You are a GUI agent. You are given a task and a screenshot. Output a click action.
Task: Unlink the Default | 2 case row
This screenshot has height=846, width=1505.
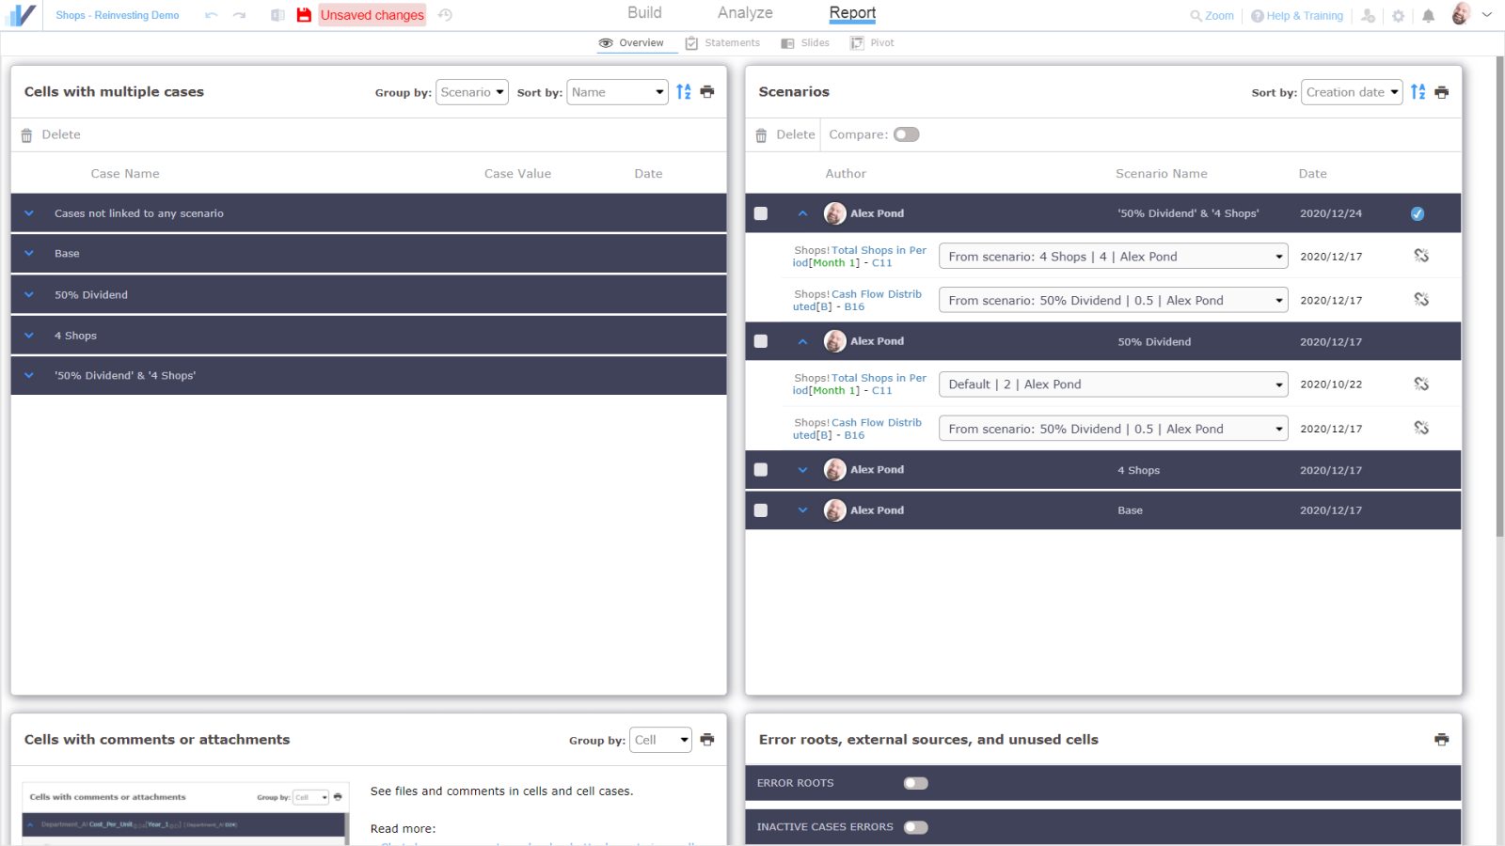[x=1421, y=384]
